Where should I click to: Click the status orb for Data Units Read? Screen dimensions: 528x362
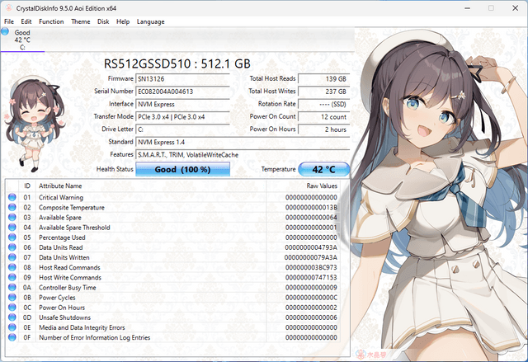click(12, 247)
